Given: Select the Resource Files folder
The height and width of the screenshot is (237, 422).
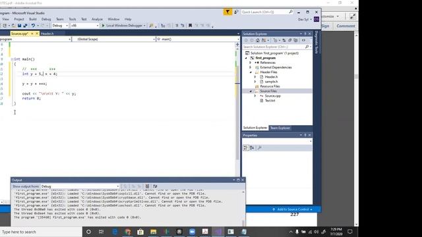Looking at the screenshot, I should click(270, 86).
